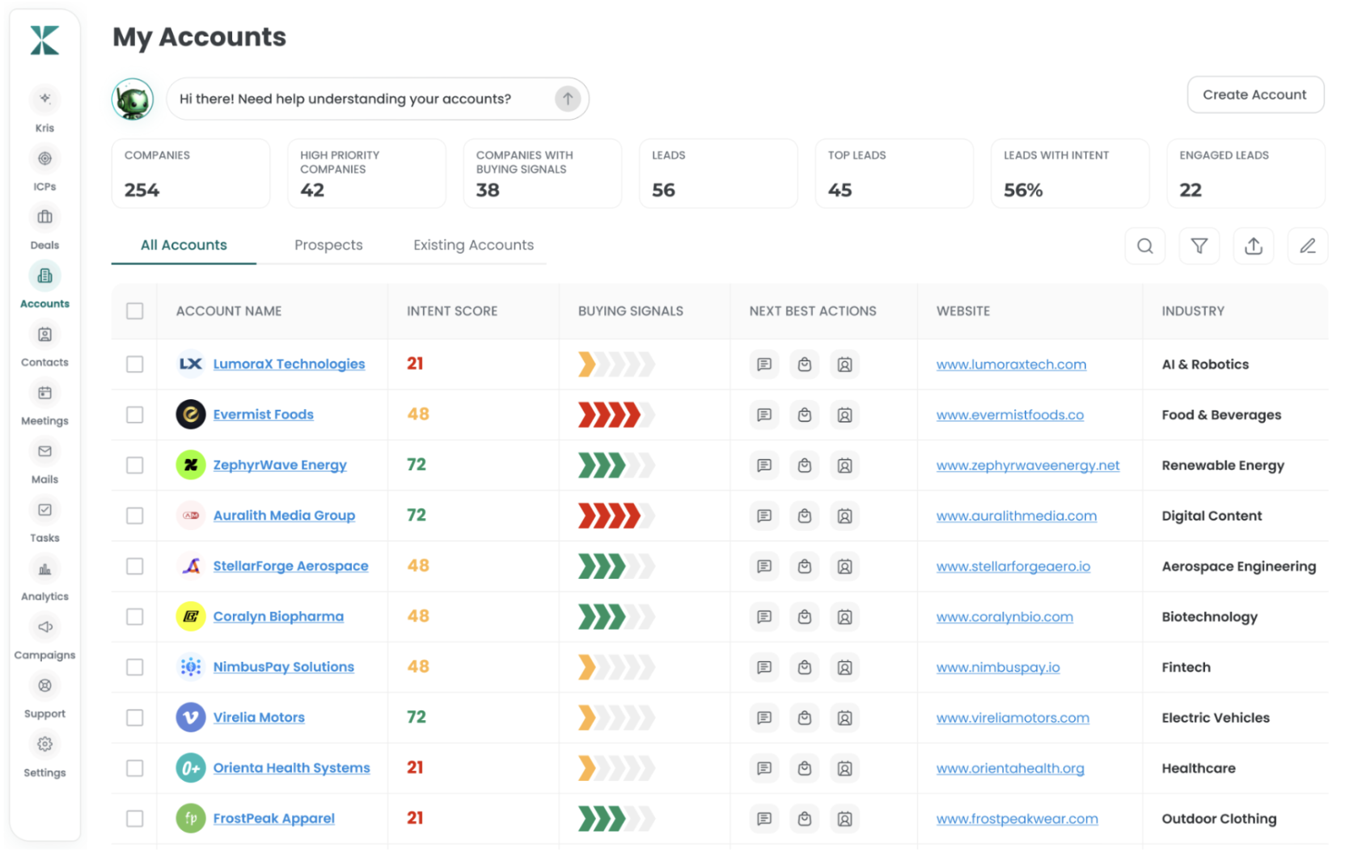Screen dimensions: 1349x860
Task: Visit www.zephyrwaveenergy.net website link
Action: [1028, 466]
